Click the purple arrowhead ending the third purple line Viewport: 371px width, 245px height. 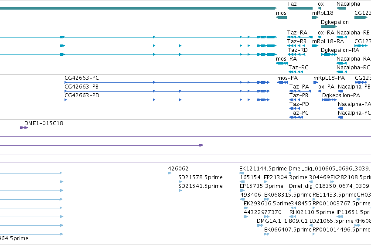coord(201,145)
